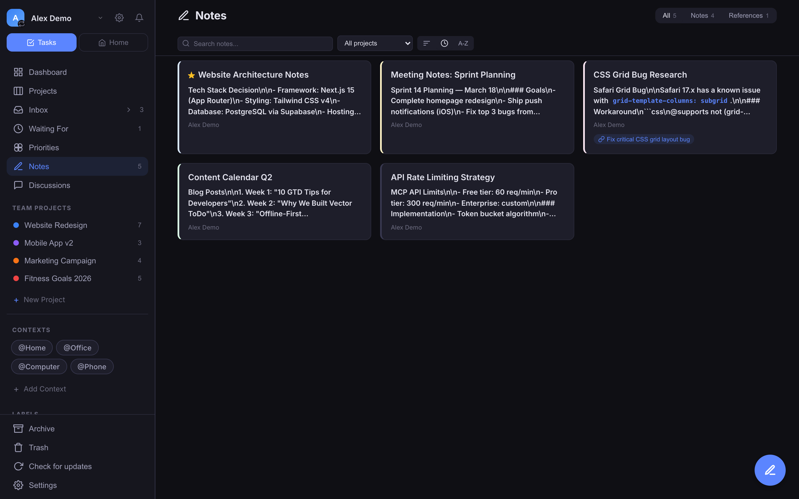This screenshot has width=799, height=499.
Task: Click the Projects columns icon
Action: 18,91
